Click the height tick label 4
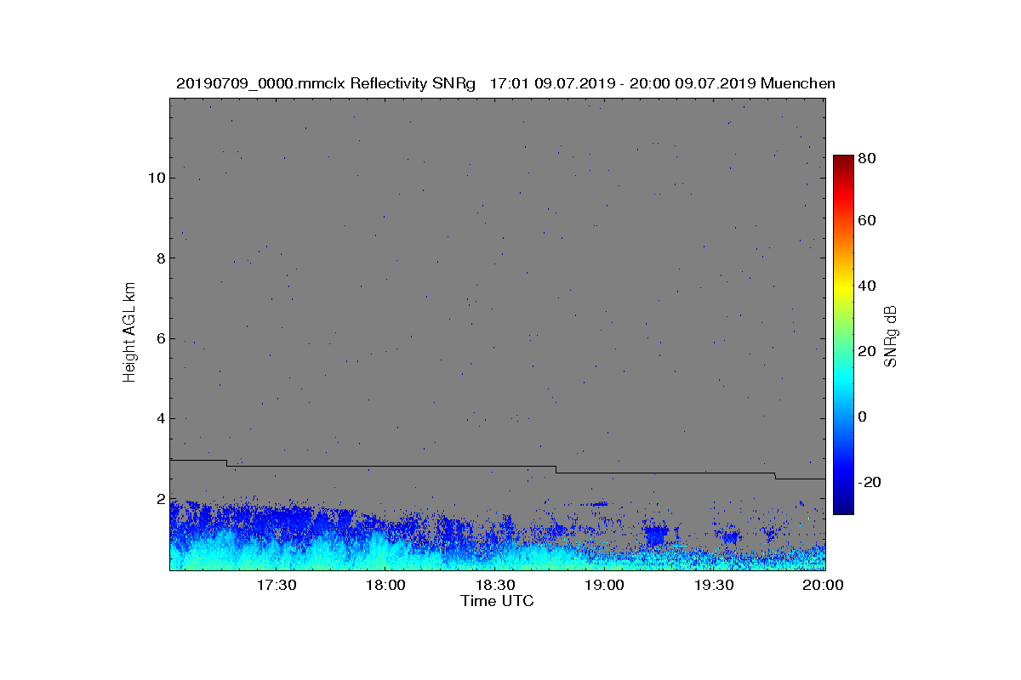Screen dimensions: 1021x680 [160, 418]
